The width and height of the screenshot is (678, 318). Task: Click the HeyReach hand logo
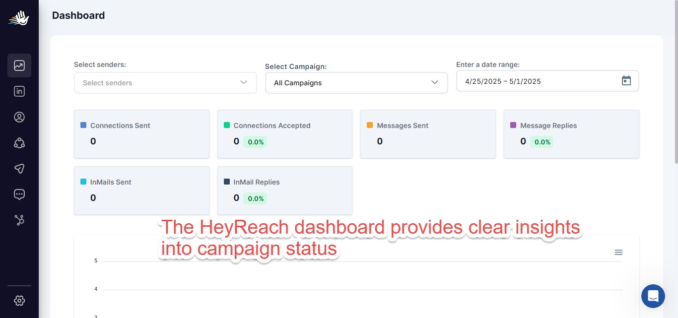19,18
